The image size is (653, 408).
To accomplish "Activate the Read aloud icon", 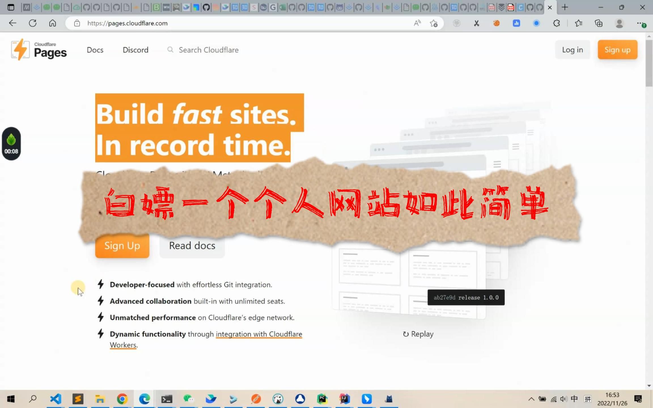I will 417,23.
